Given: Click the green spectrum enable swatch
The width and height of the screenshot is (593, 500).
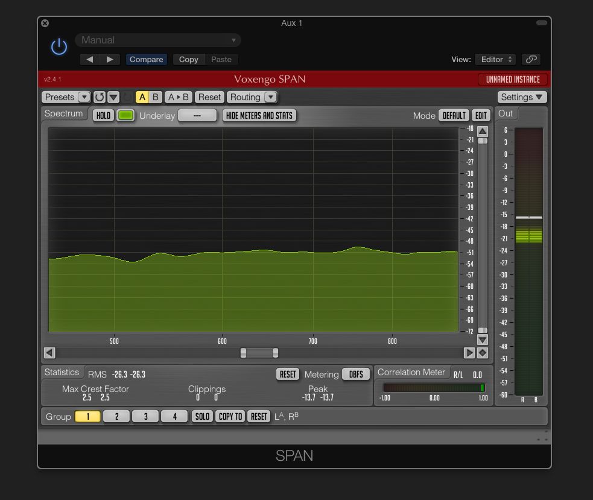Looking at the screenshot, I should point(125,115).
